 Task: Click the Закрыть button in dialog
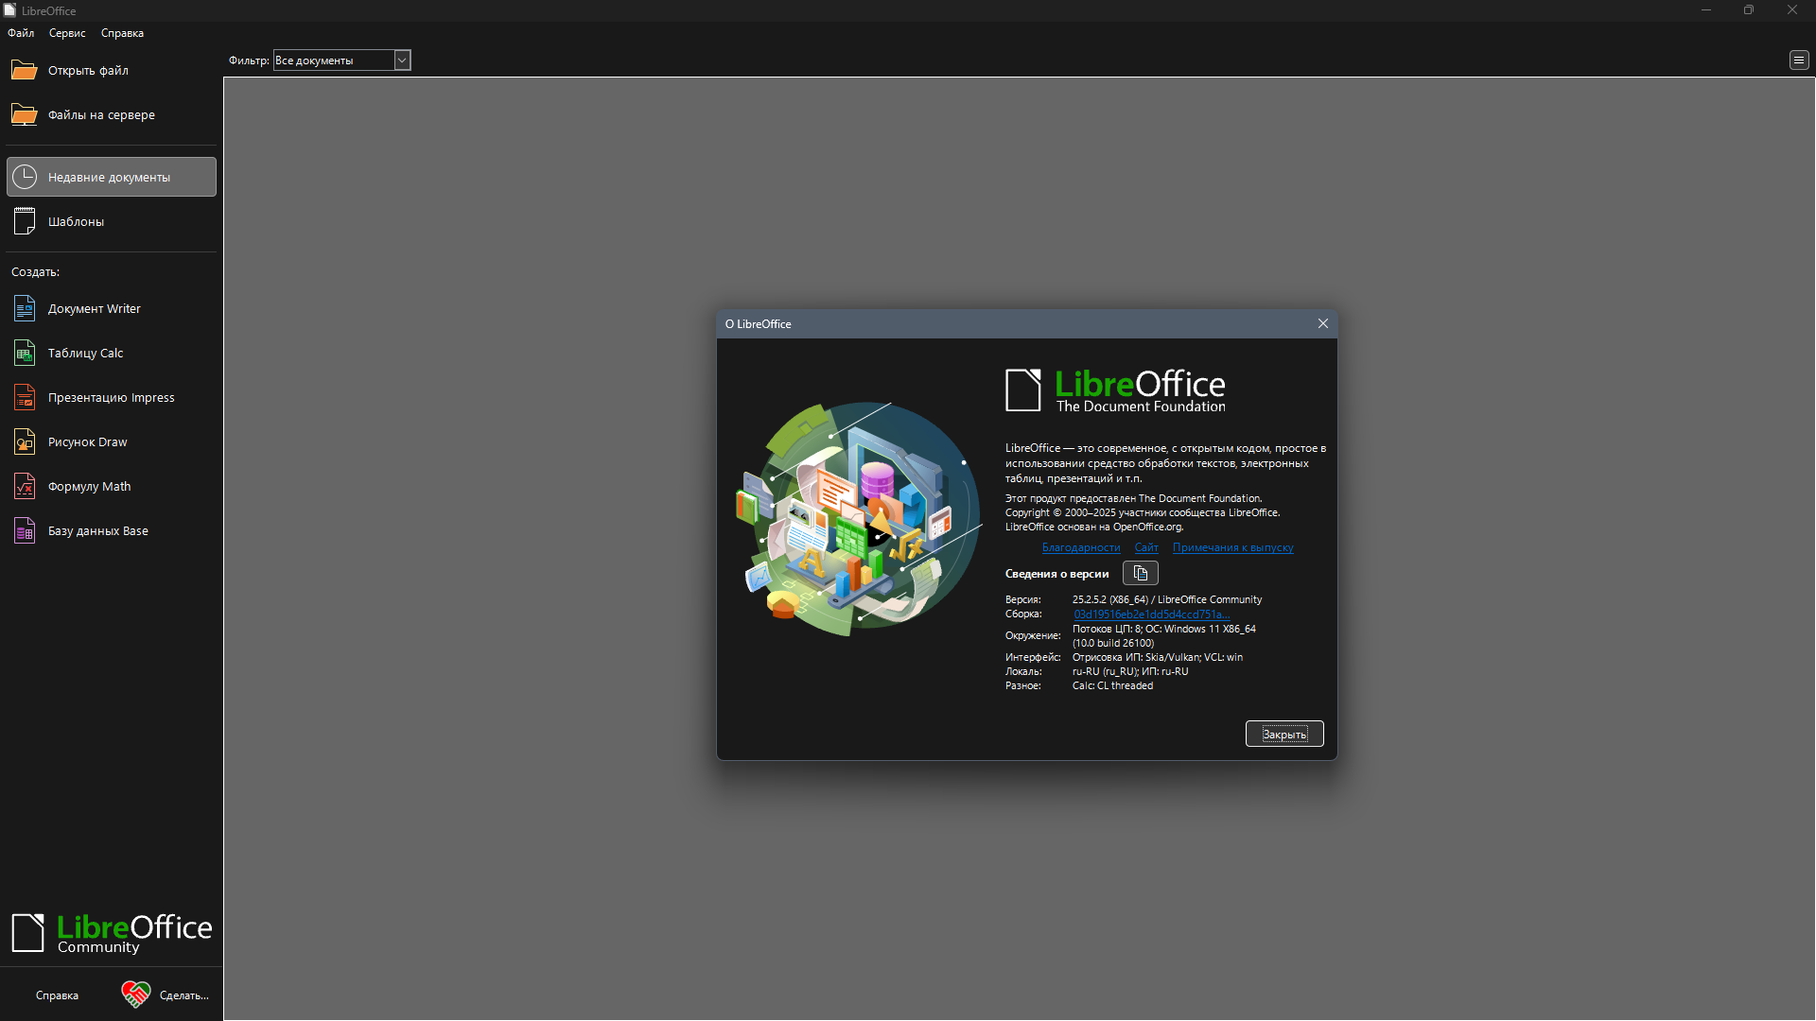[1284, 734]
